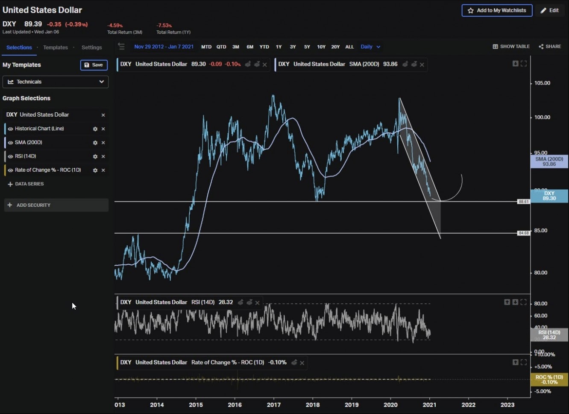Share the chart

[550, 47]
